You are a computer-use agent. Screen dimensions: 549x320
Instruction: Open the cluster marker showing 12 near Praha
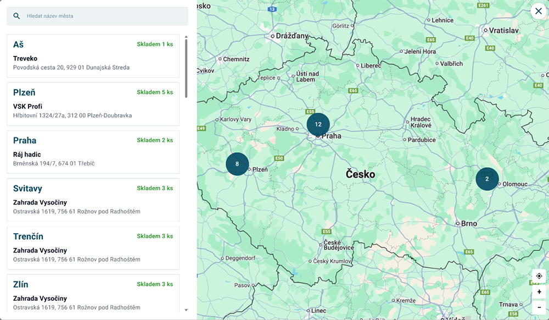[318, 125]
